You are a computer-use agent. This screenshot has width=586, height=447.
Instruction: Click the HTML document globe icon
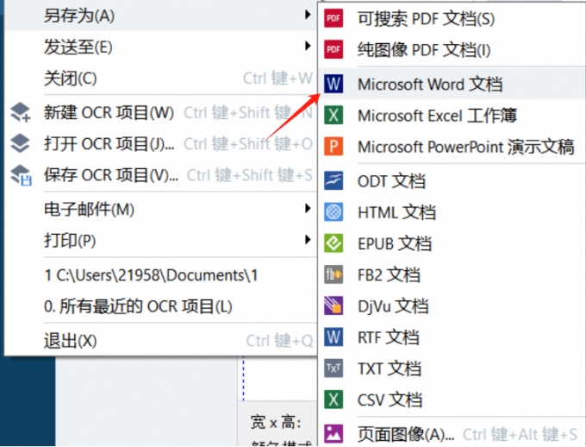[x=334, y=212]
